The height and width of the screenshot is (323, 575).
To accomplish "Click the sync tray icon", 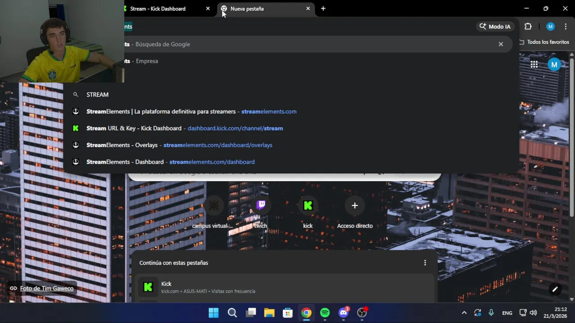I will point(478,313).
